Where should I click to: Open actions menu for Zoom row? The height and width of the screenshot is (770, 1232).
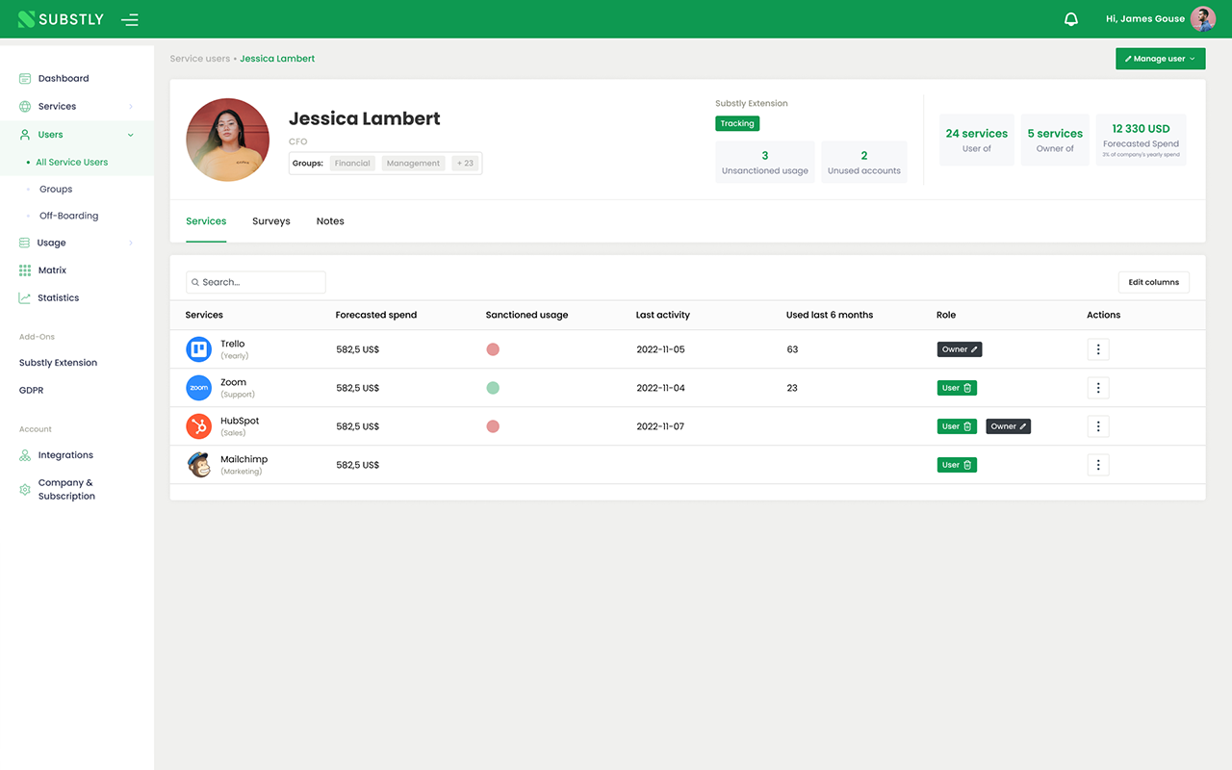[x=1098, y=388]
